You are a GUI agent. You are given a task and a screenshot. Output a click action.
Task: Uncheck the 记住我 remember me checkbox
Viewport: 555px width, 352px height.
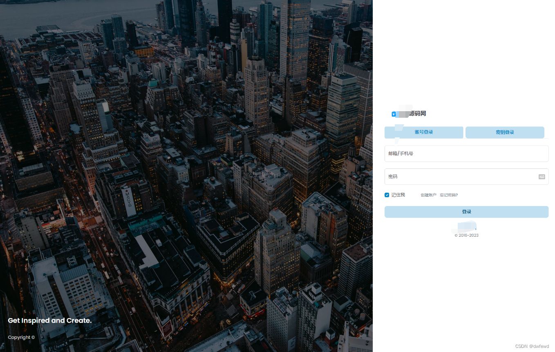click(x=387, y=195)
